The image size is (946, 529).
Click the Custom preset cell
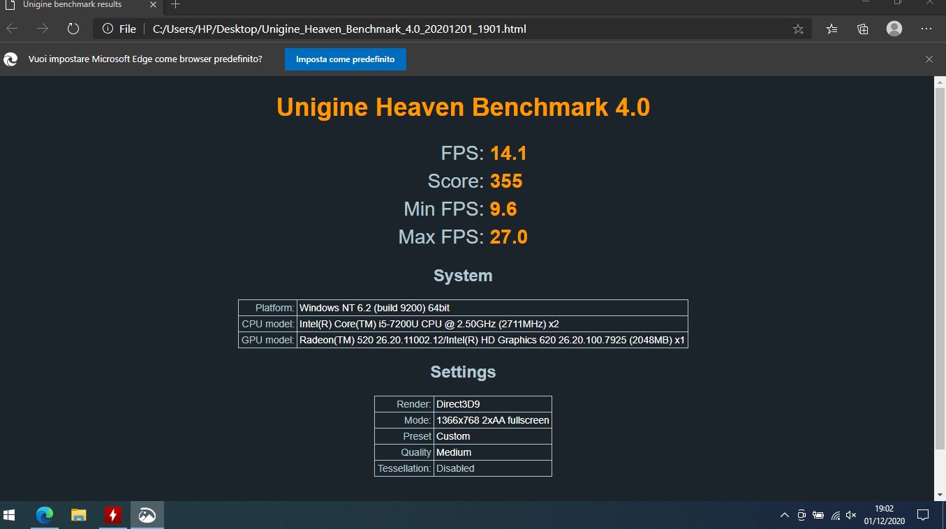coord(493,436)
